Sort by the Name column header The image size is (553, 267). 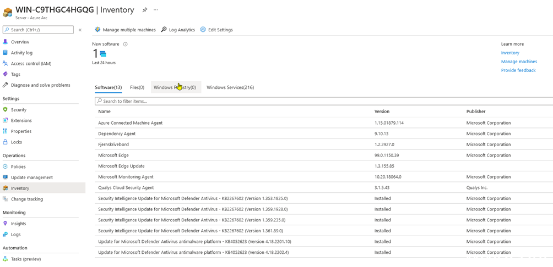coord(105,112)
